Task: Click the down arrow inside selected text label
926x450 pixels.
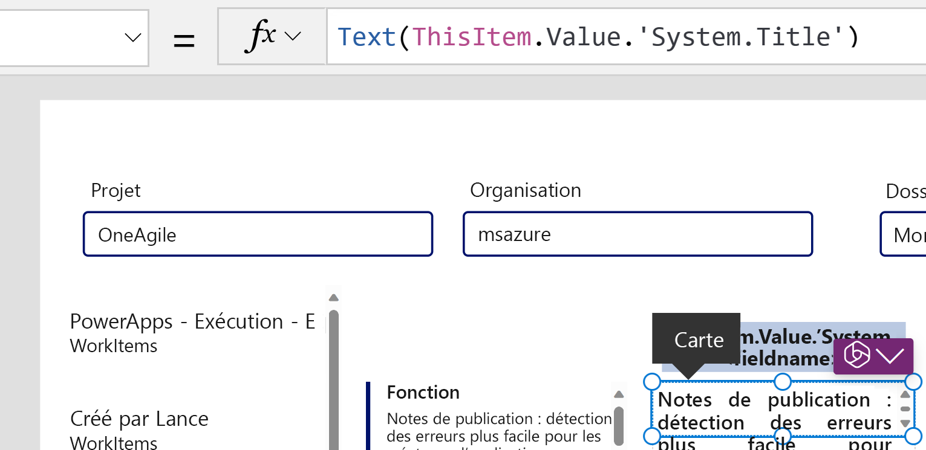Action: (905, 423)
